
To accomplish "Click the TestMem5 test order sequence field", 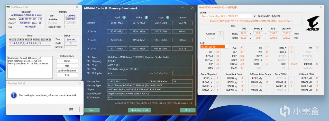I will (30, 44).
